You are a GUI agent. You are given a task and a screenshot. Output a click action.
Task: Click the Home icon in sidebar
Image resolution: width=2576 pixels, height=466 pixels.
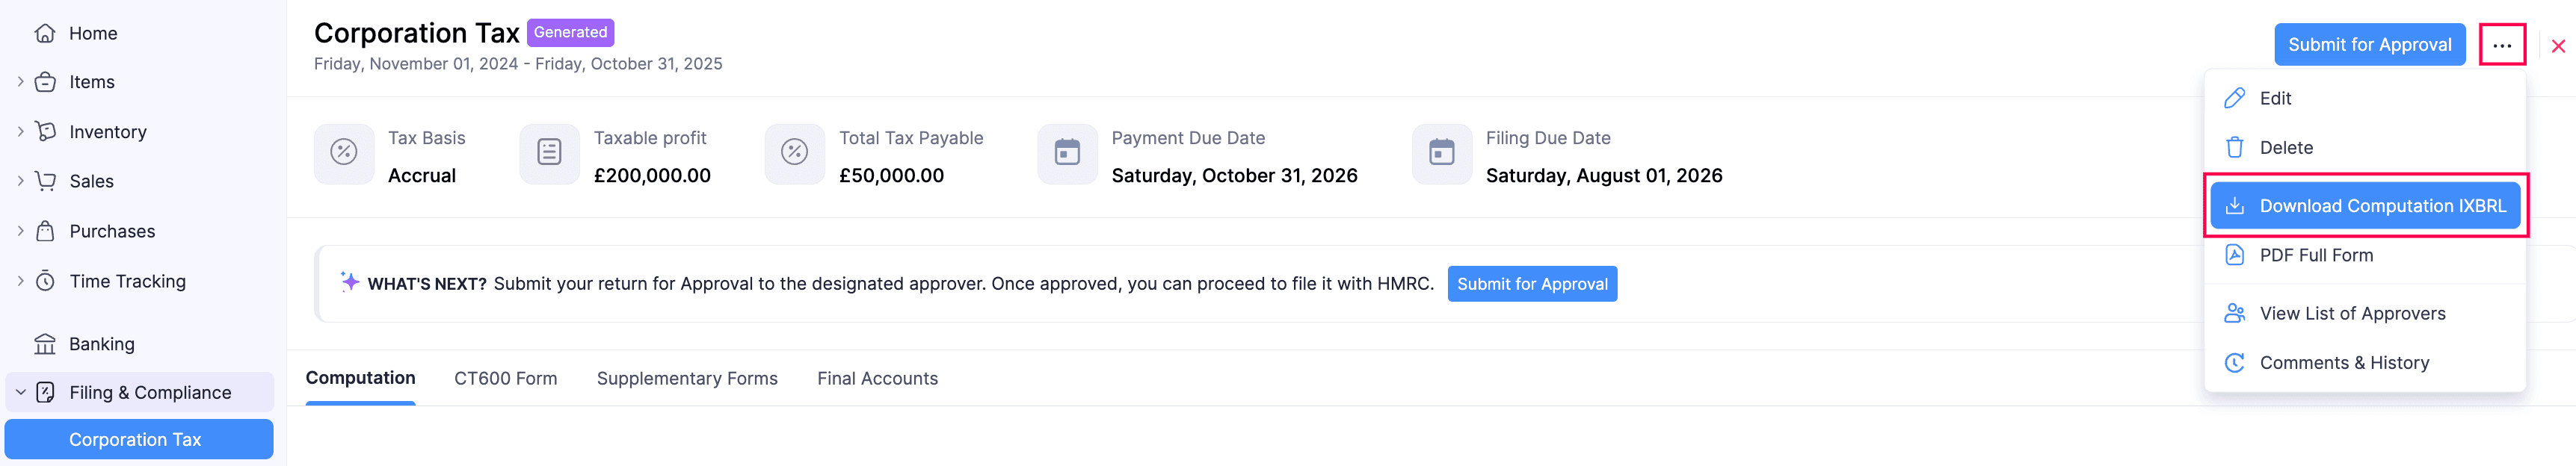[45, 33]
